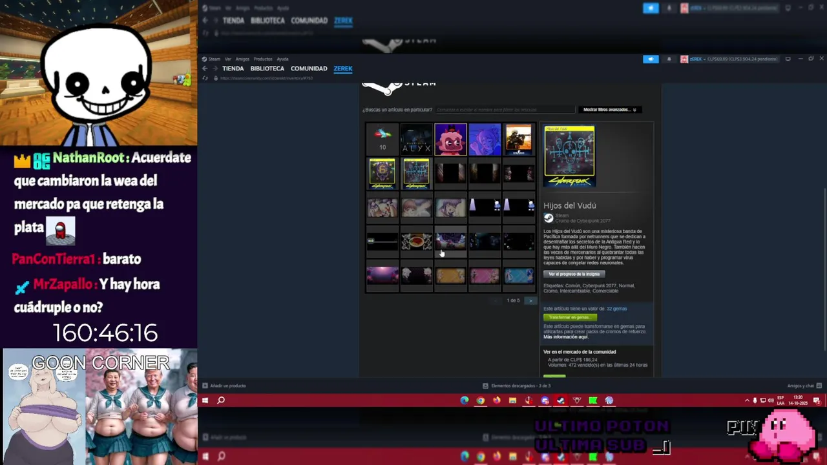Select the CS:GO soldier trading card item
This screenshot has width=827, height=465.
[519, 139]
